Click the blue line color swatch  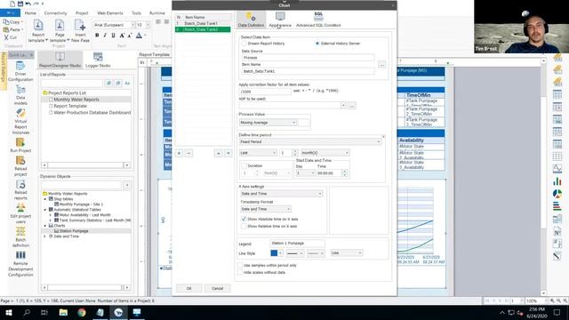pyautogui.click(x=274, y=252)
